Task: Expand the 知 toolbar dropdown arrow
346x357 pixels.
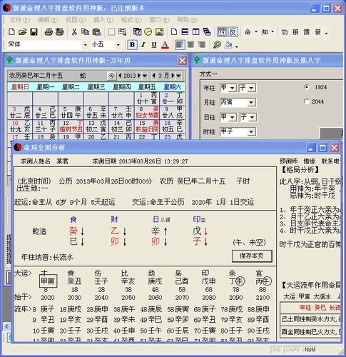Action: (273, 31)
